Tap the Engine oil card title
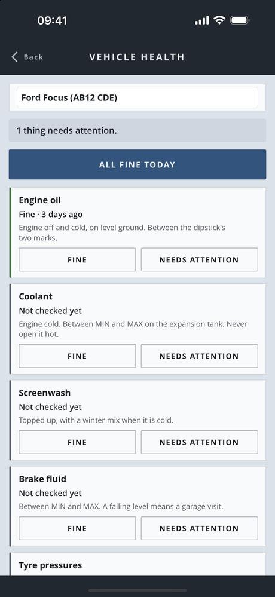The width and height of the screenshot is (275, 597). point(39,200)
